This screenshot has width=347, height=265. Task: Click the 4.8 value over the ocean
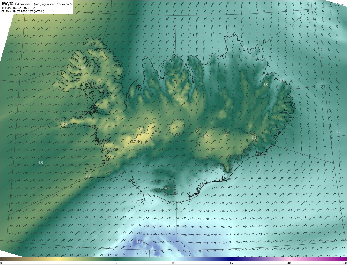pyautogui.click(x=40, y=163)
